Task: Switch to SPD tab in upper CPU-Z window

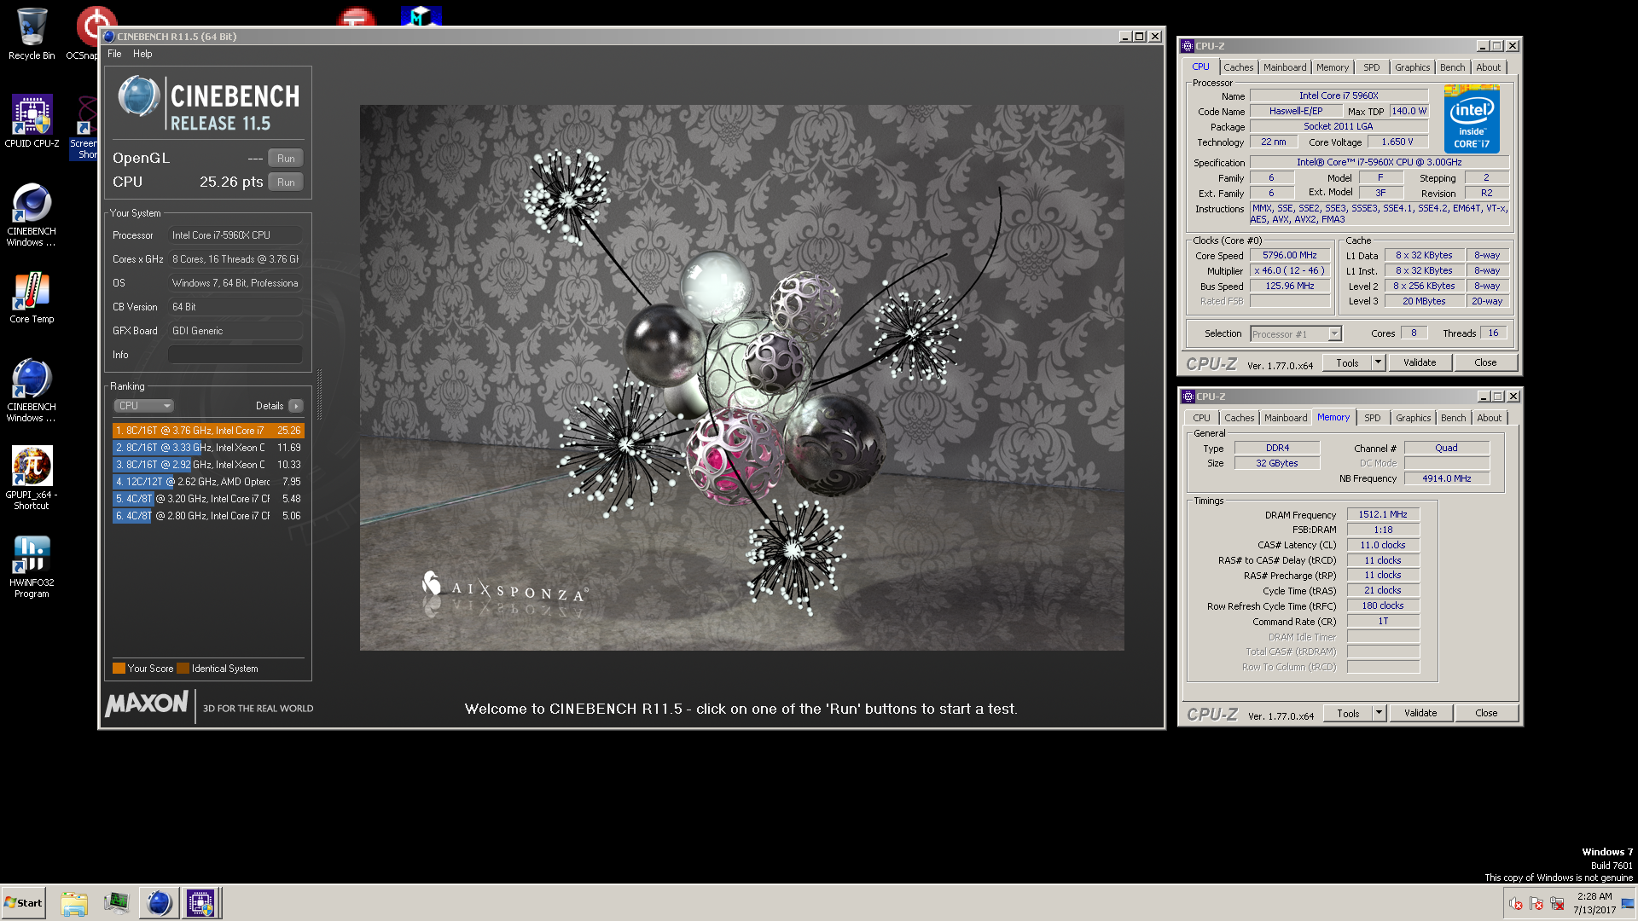Action: [1371, 67]
